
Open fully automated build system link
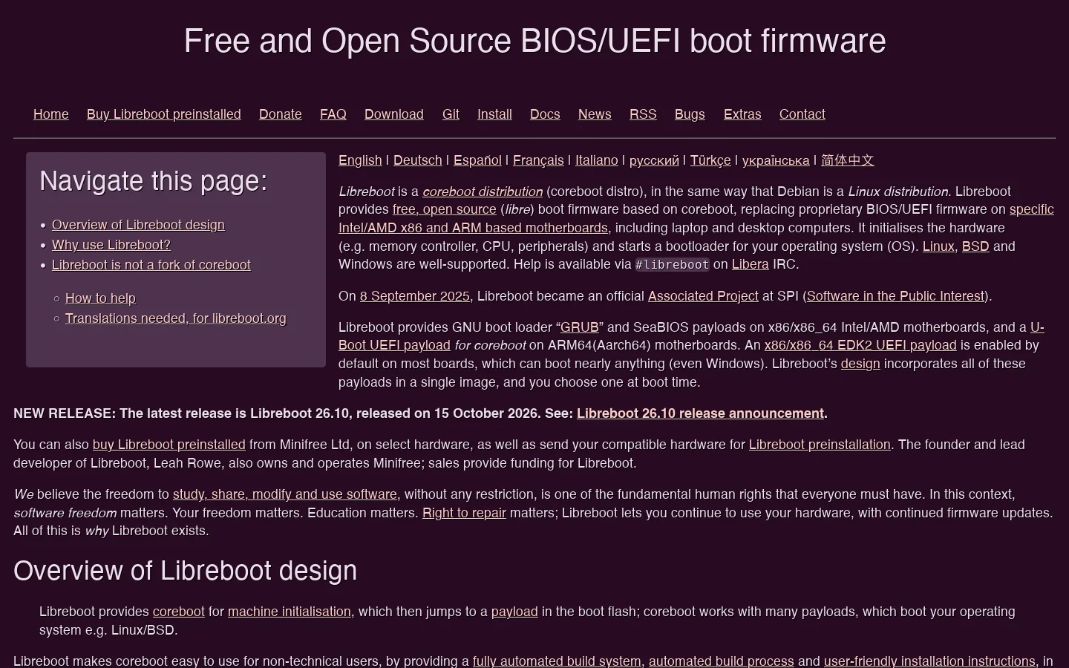(557, 661)
